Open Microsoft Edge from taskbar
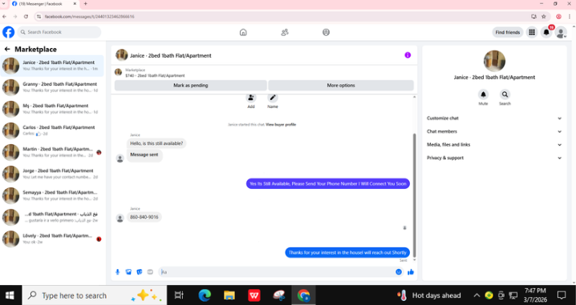This screenshot has height=305, width=576. coord(205,295)
